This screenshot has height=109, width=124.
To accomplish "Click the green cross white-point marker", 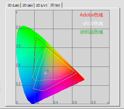I will (x=49, y=70).
